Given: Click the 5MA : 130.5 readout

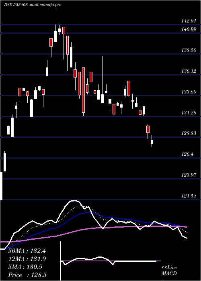Looking at the screenshot, I should tap(25, 267).
